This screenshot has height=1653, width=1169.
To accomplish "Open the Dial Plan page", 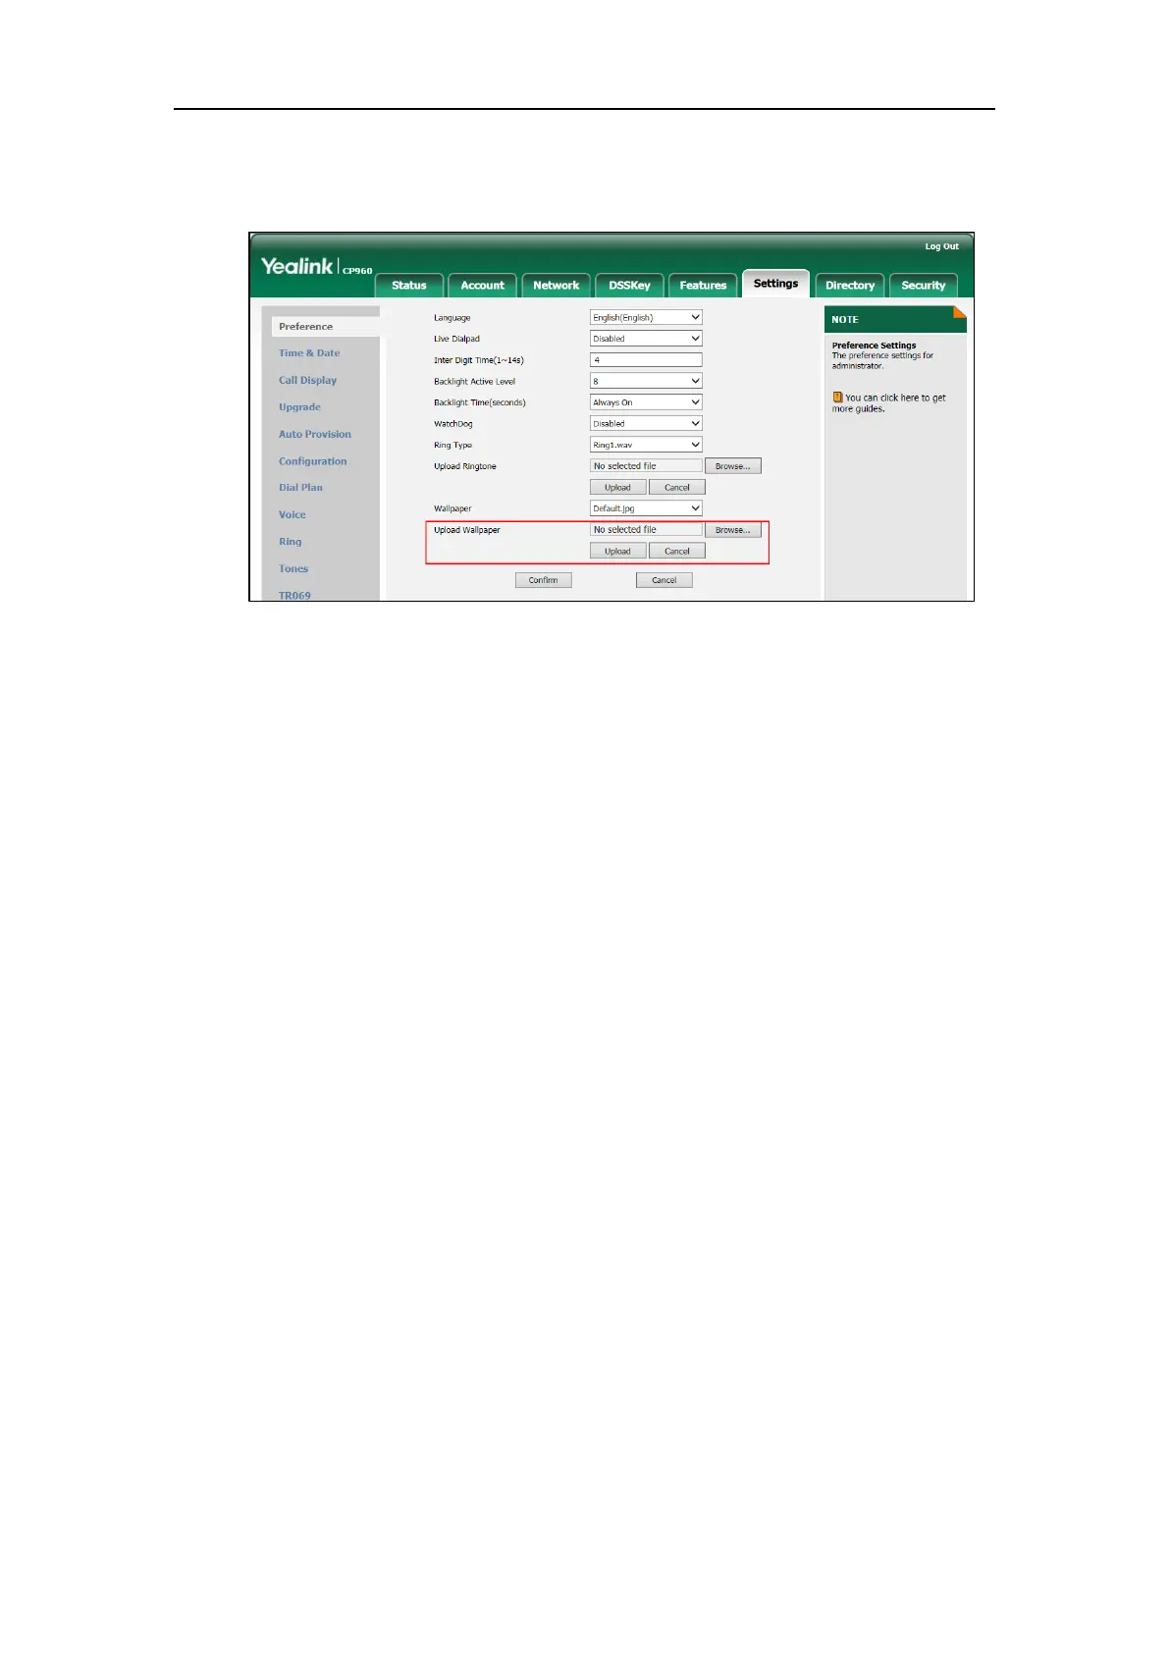I will click(300, 488).
